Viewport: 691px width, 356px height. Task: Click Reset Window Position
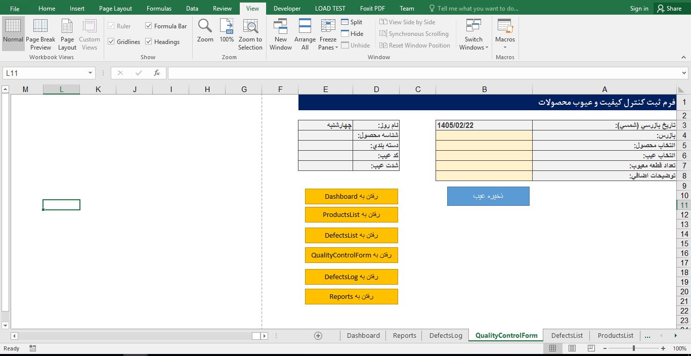tap(415, 46)
